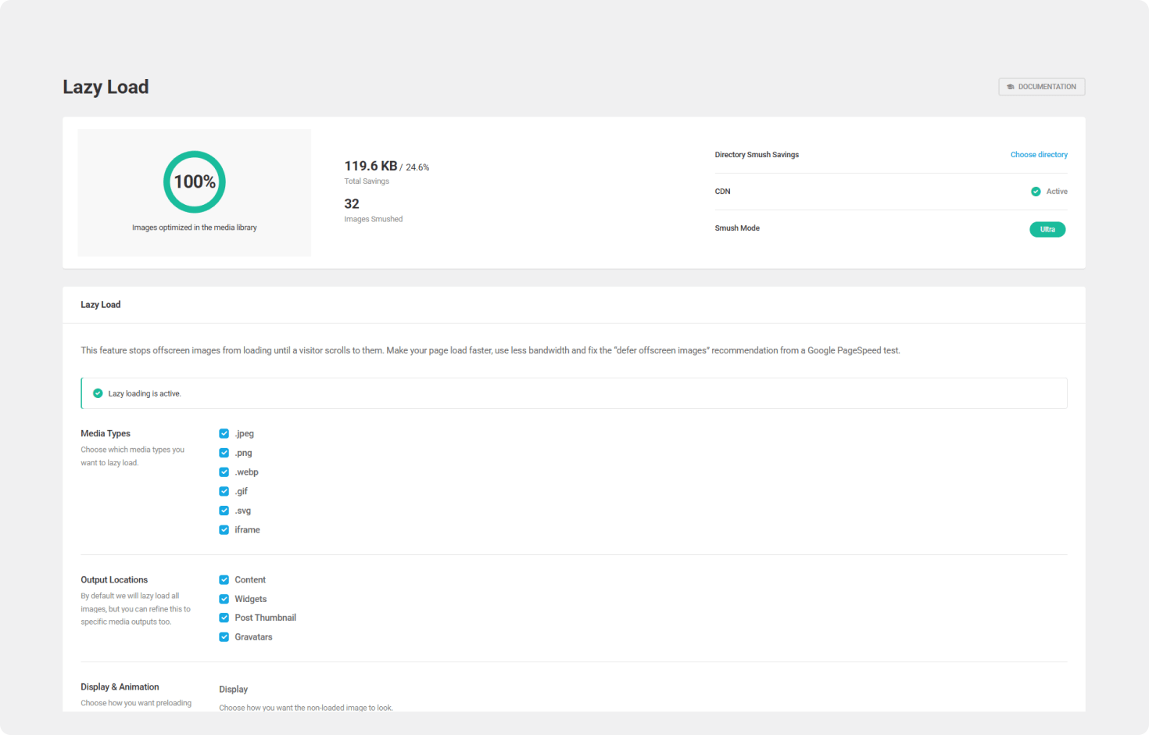Toggle the Widgets output location checkbox

tap(224, 599)
